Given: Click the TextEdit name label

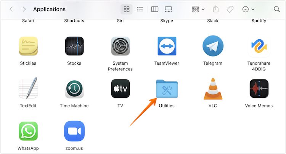Looking at the screenshot, I should [x=28, y=106].
